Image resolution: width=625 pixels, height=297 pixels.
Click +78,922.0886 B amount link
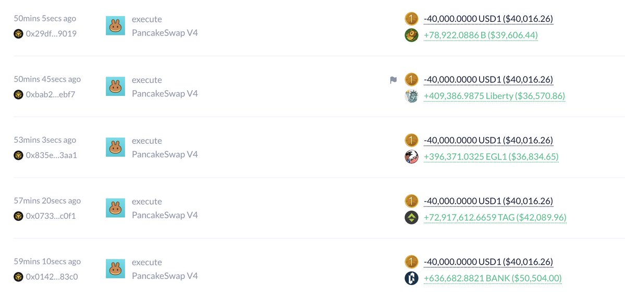(481, 35)
